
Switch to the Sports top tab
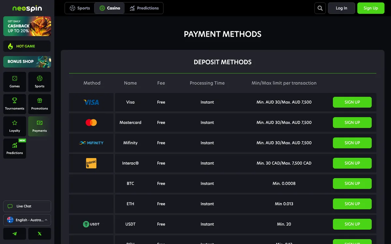(80, 8)
